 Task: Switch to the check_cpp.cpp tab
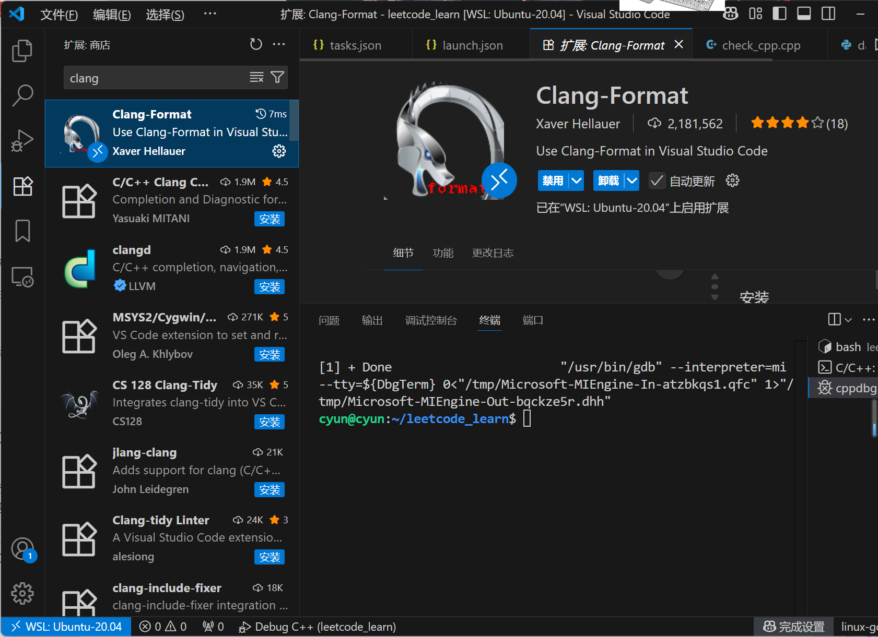760,45
